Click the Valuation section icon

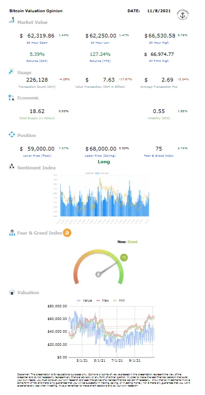[x=12, y=292]
